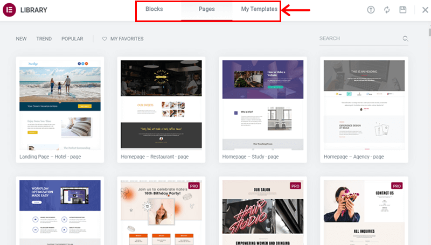Click the search magnifier icon
The height and width of the screenshot is (245, 431).
pyautogui.click(x=405, y=39)
